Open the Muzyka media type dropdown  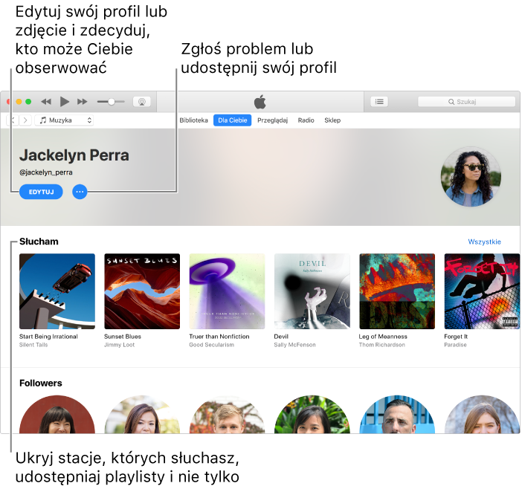pos(64,120)
